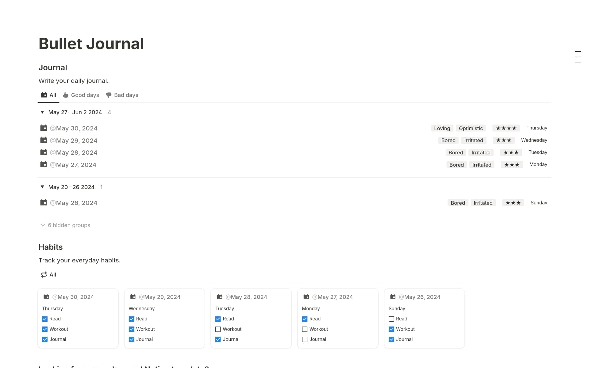The image size is (589, 368).
Task: Click the calendar icon in the @May 26 habit card
Action: (393, 296)
